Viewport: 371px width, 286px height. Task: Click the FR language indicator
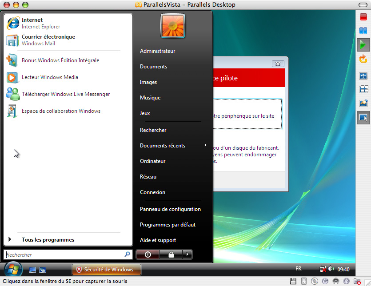tap(299, 269)
